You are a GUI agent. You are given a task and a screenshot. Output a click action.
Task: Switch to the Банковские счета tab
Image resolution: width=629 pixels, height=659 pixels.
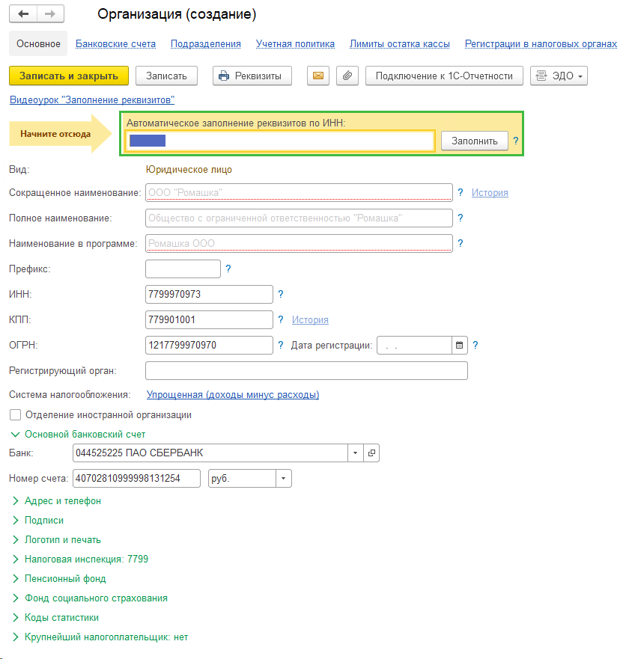[x=115, y=44]
